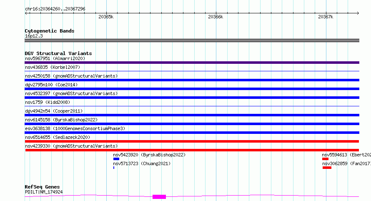This screenshot has height=201, width=371.
Task: Select blue bar under dgv2795n100
Action: [x=192, y=89]
